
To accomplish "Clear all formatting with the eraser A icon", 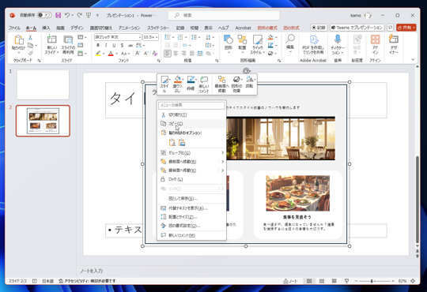I will pos(155,54).
